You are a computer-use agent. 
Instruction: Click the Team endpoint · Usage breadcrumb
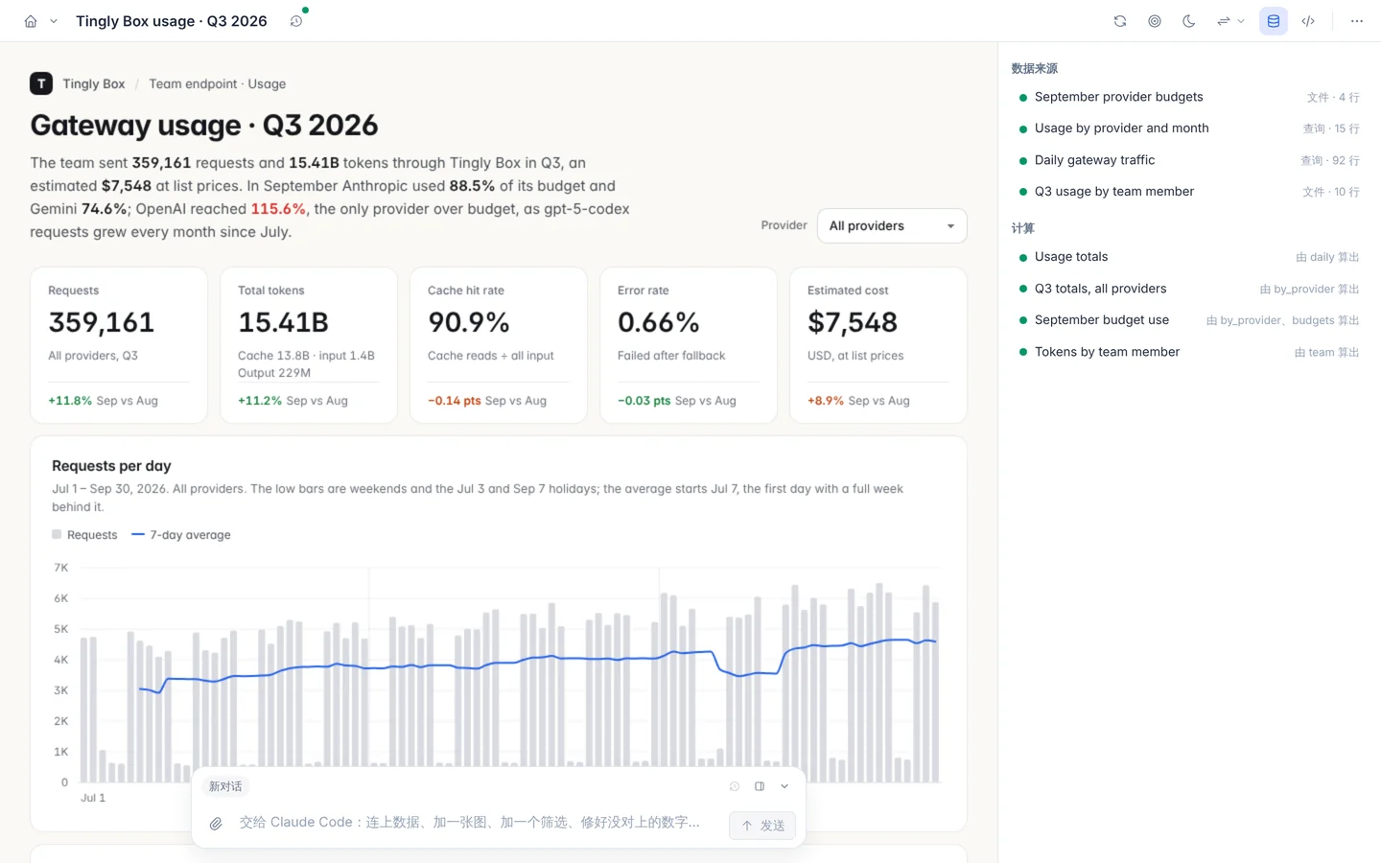coord(218,83)
